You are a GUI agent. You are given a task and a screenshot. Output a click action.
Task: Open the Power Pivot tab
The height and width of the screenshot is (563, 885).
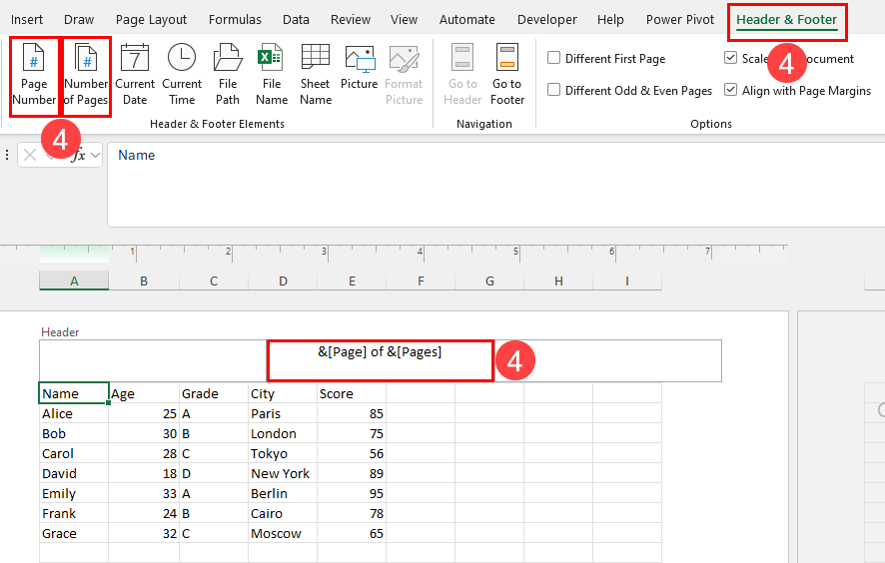680,20
